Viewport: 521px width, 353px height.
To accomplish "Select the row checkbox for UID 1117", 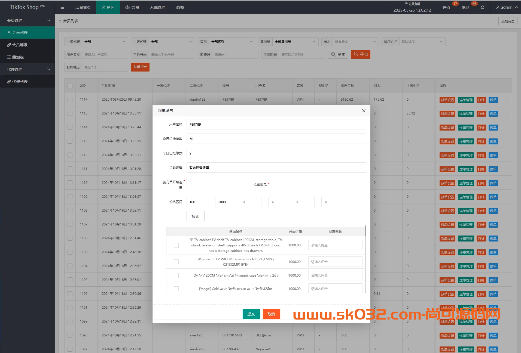I will click(70, 99).
